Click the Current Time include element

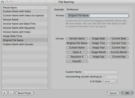click(x=119, y=43)
